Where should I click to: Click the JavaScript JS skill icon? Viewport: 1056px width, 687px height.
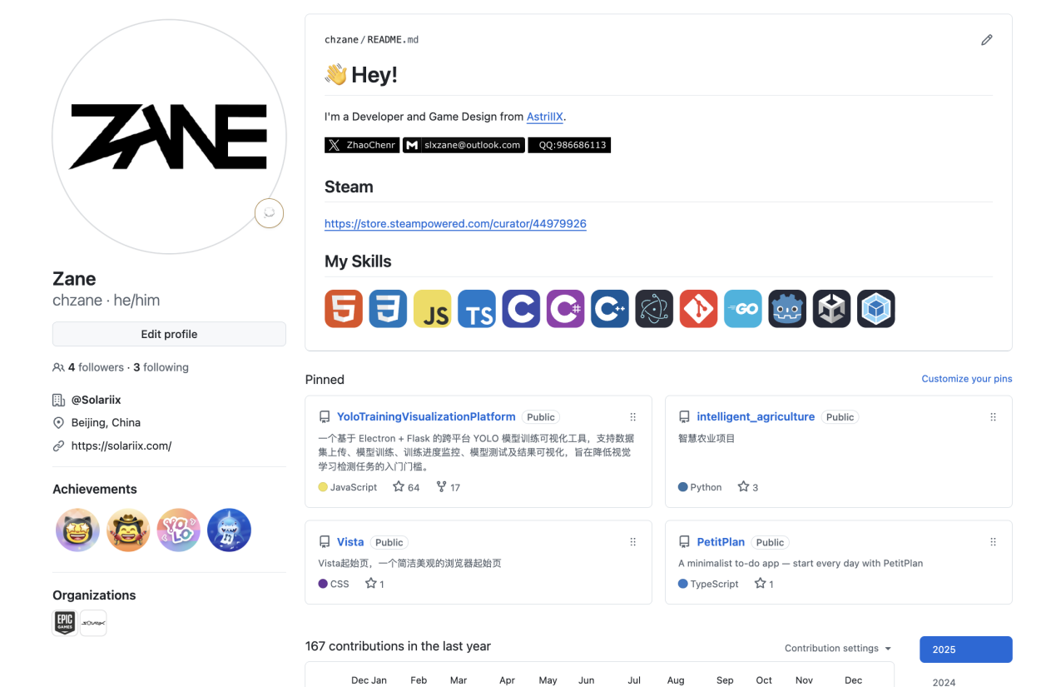click(x=432, y=309)
